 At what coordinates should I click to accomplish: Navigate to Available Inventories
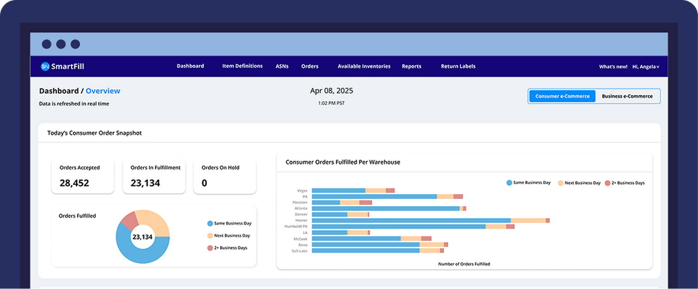pyautogui.click(x=364, y=66)
